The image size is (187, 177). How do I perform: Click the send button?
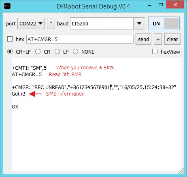(x=143, y=39)
